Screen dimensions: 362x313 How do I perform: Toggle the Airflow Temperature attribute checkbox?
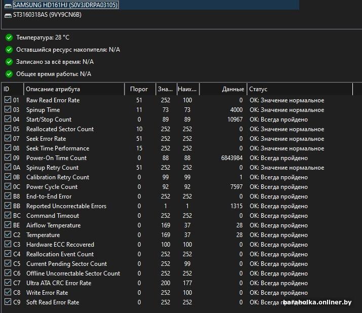(x=8, y=225)
